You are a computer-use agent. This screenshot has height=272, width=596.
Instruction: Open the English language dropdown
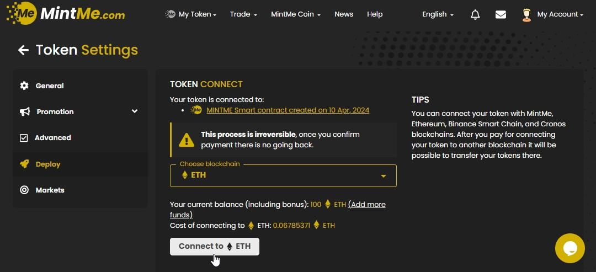[438, 14]
